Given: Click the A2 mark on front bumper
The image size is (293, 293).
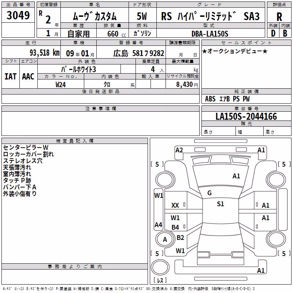Looking at the screenshot, I should point(179,150).
